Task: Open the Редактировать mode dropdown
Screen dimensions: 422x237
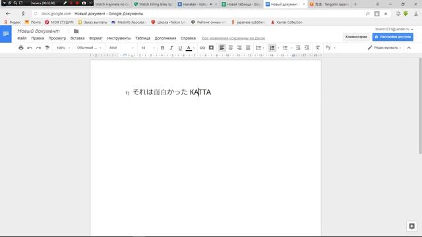Action: [x=384, y=48]
